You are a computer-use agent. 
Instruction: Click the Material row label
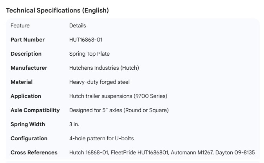tap(22, 82)
